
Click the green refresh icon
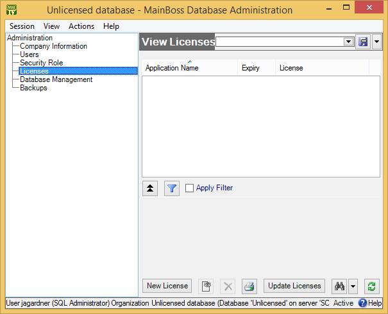[x=372, y=286]
